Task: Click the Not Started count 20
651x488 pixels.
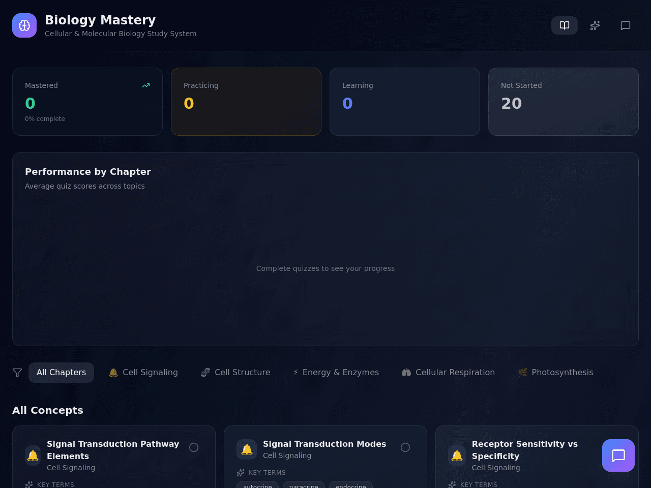Action: pyautogui.click(x=512, y=103)
